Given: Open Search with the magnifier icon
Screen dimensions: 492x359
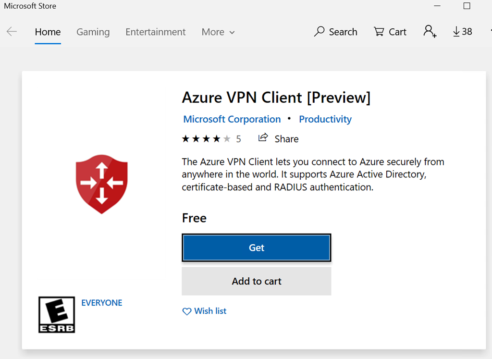Looking at the screenshot, I should [320, 32].
